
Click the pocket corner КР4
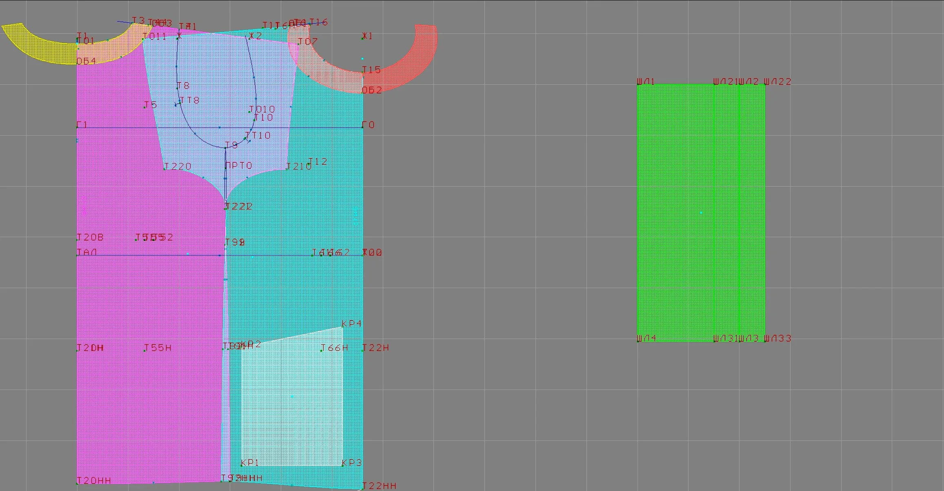click(351, 324)
